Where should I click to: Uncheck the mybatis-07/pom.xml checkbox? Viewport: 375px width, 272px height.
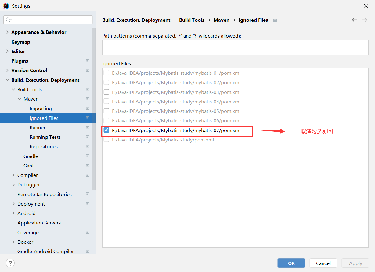click(106, 130)
